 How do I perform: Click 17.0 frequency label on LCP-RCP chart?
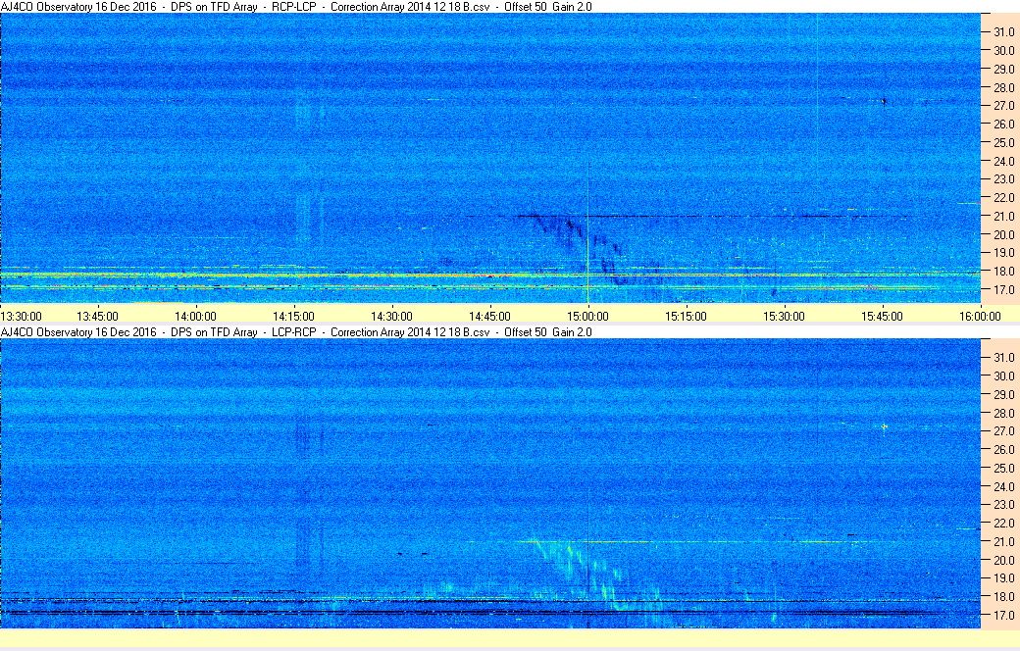point(1003,615)
